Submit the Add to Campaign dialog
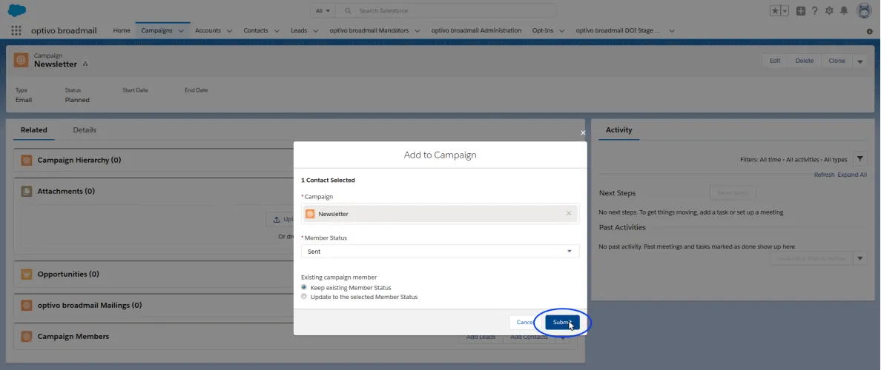Viewport: 881px width, 370px height. point(562,323)
